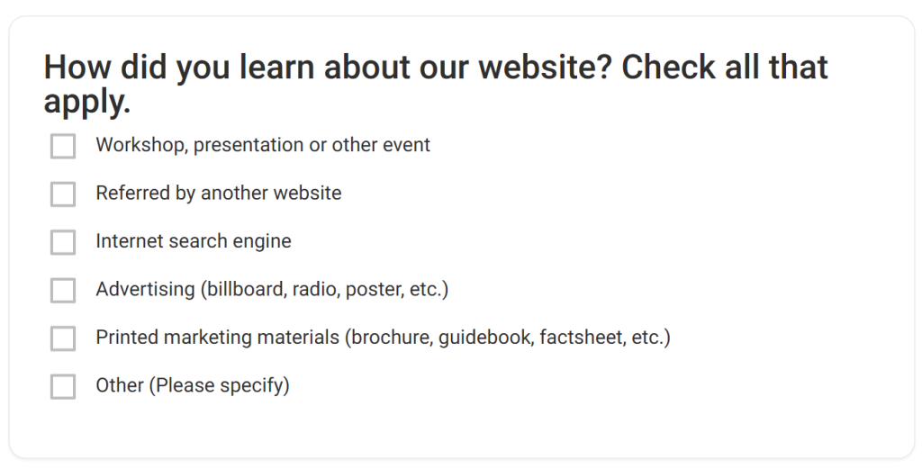Click the 'Other (Please specify)' label text
The height and width of the screenshot is (469, 922).
point(193,386)
